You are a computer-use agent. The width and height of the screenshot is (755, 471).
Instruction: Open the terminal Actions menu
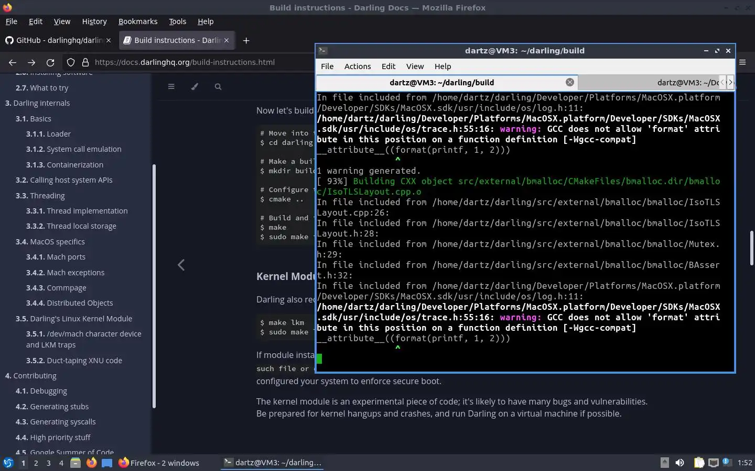[x=358, y=66]
